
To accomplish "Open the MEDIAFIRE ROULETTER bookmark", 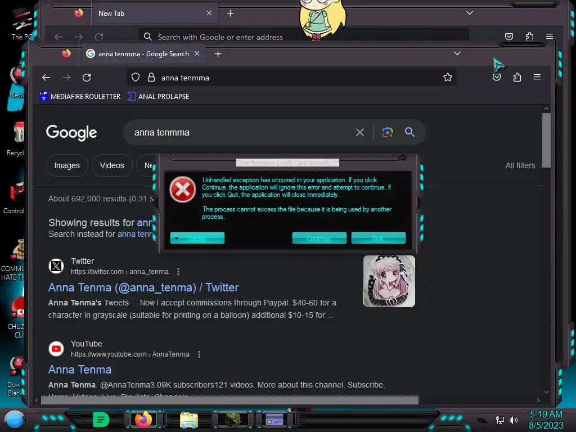I will click(x=80, y=96).
